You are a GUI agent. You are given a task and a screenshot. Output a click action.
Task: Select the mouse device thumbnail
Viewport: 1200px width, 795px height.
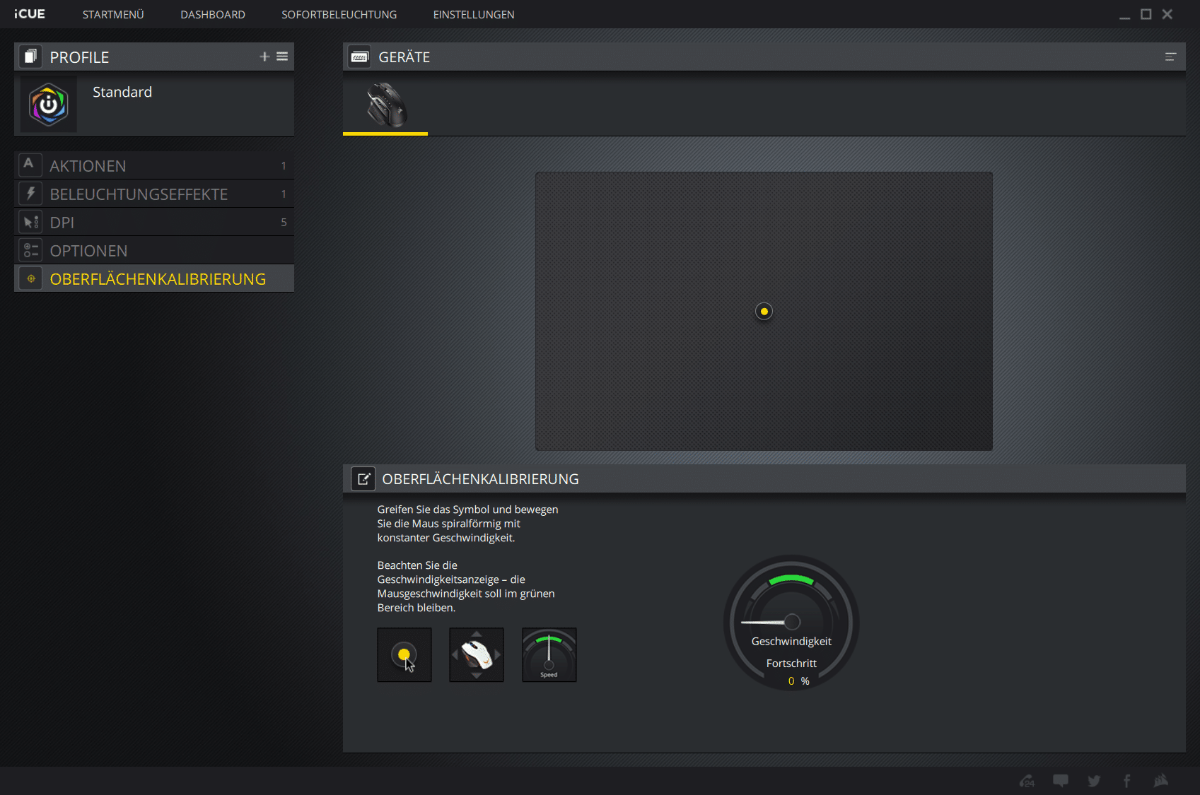(x=385, y=105)
